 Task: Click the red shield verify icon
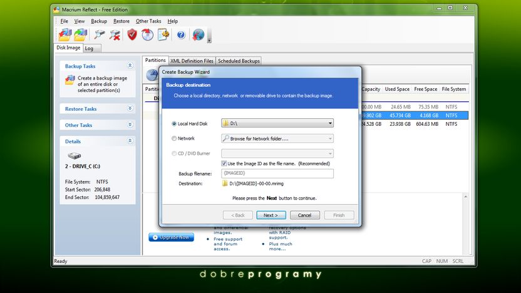click(x=132, y=34)
